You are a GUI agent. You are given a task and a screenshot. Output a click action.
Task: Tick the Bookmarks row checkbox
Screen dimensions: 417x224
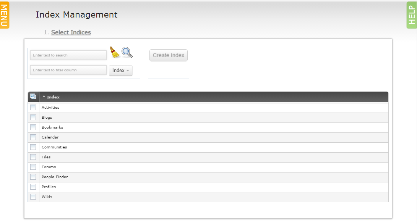(33, 127)
